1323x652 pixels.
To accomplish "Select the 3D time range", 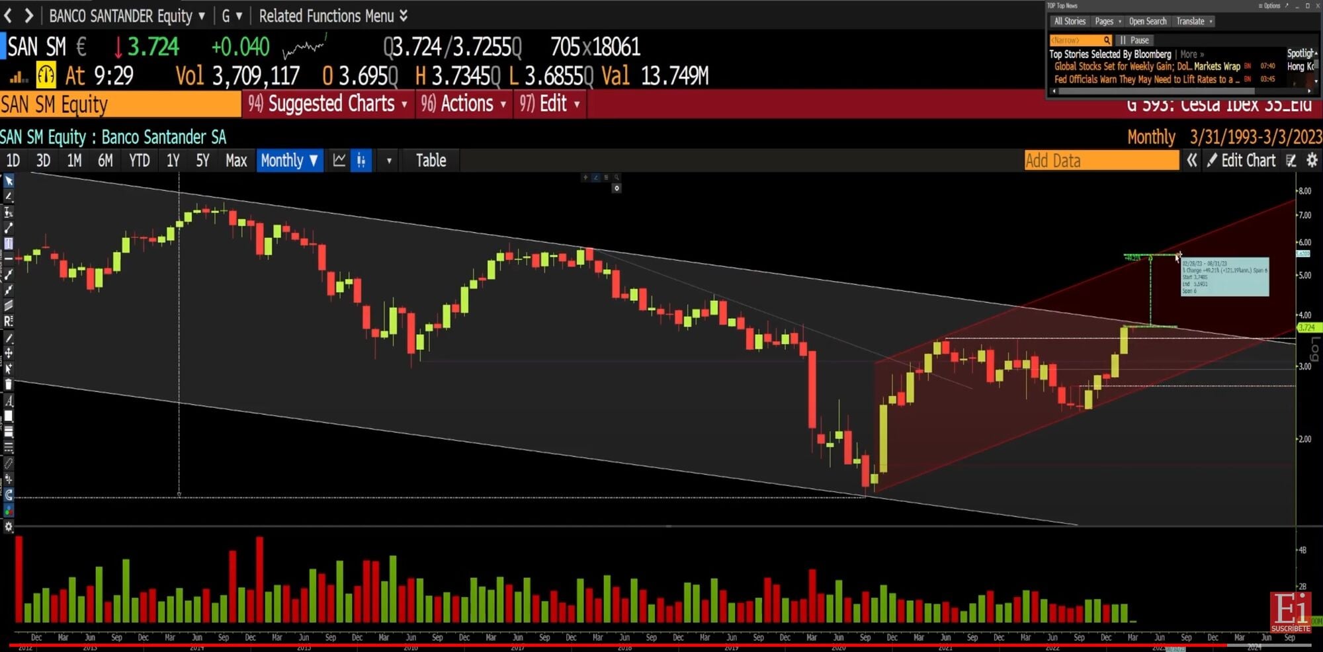I will click(43, 161).
